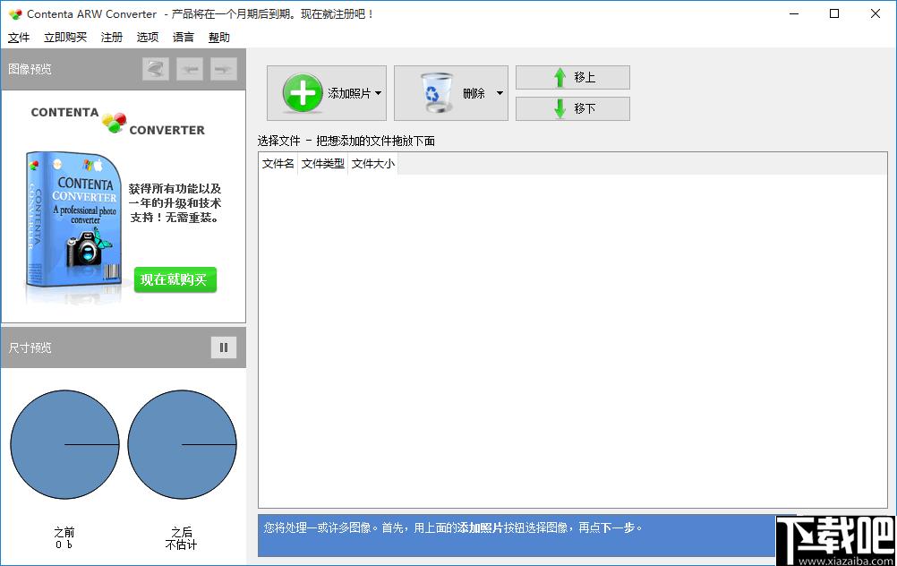Image resolution: width=897 pixels, height=566 pixels.
Task: Pause the 尺寸预览 size preview
Action: 224,347
